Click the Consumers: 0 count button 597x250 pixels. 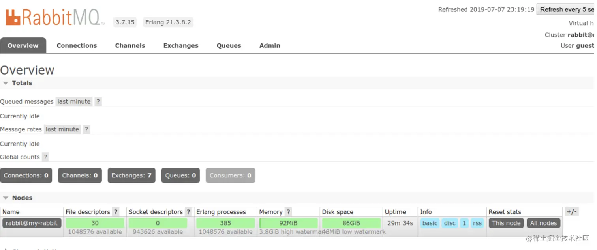tap(230, 175)
